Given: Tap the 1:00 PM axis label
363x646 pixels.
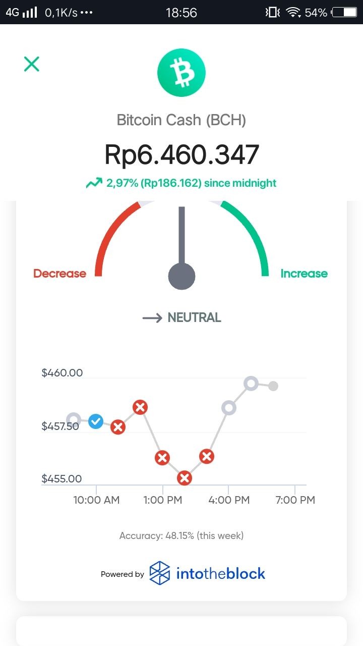Looking at the screenshot, I should tap(162, 500).
